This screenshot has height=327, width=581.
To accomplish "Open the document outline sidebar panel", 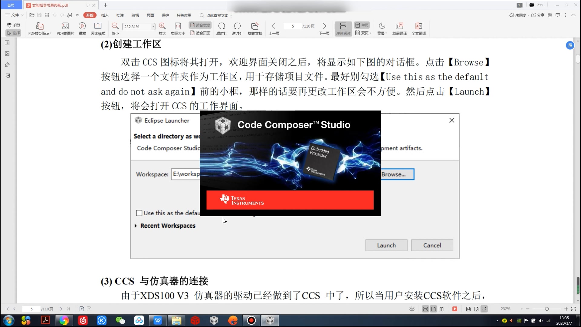I will pyautogui.click(x=8, y=43).
